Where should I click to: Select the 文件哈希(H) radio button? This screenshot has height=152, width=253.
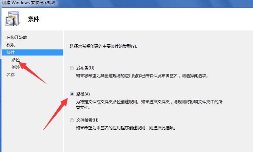[72, 120]
